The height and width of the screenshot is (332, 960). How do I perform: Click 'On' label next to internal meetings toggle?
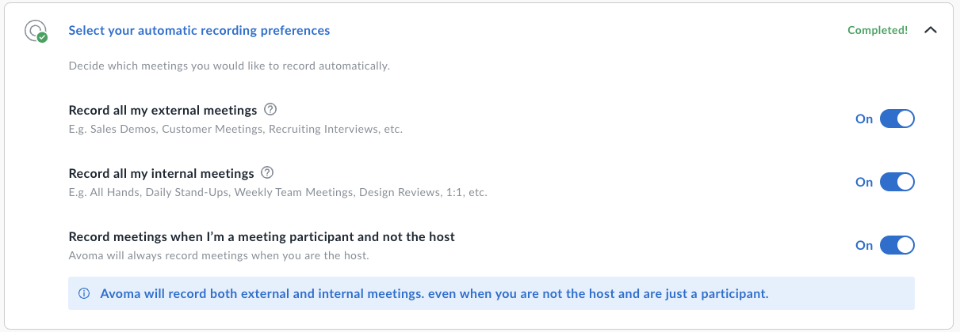[x=864, y=183]
